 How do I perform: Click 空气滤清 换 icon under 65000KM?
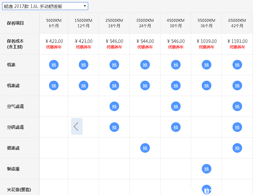click(x=237, y=106)
